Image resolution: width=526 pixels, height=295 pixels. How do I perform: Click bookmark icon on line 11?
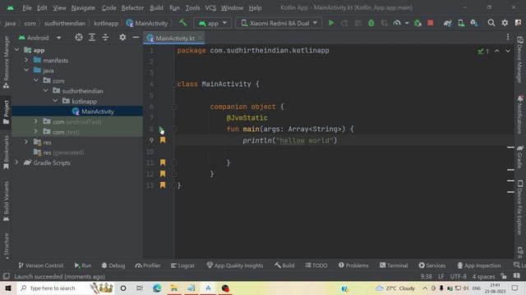point(163,162)
